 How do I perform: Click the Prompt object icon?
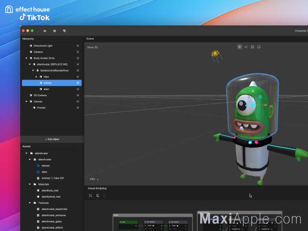click(x=34, y=108)
